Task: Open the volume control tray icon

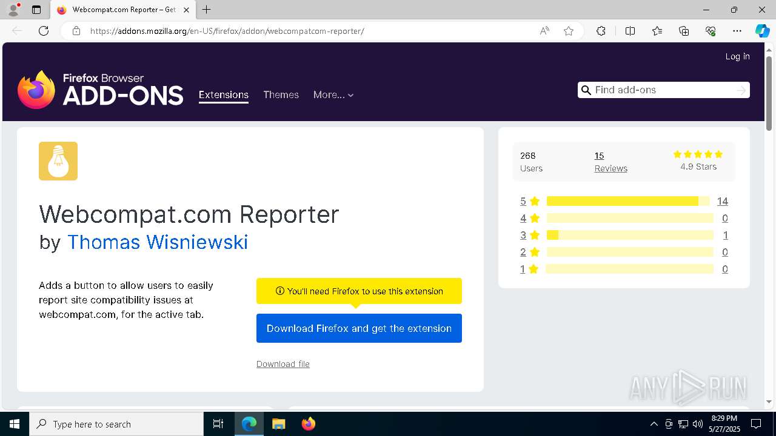Action: [698, 424]
